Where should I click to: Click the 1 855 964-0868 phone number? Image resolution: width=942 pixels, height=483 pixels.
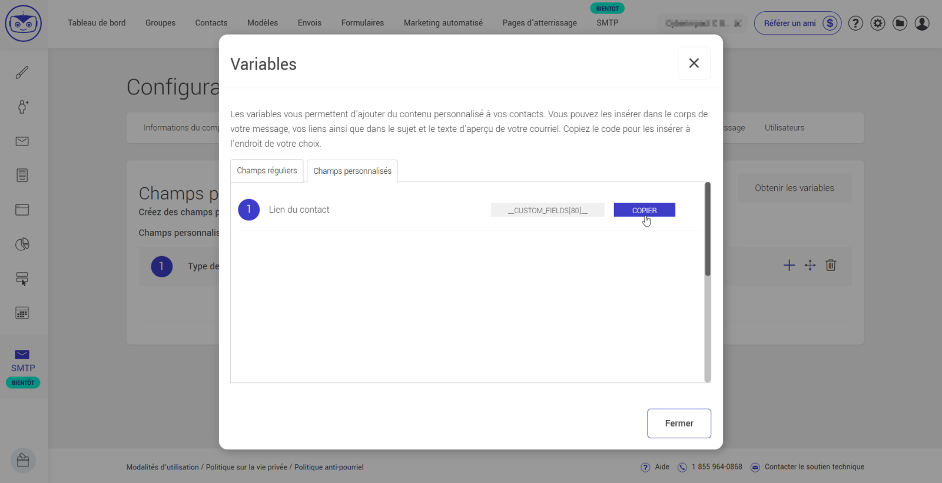pos(717,467)
